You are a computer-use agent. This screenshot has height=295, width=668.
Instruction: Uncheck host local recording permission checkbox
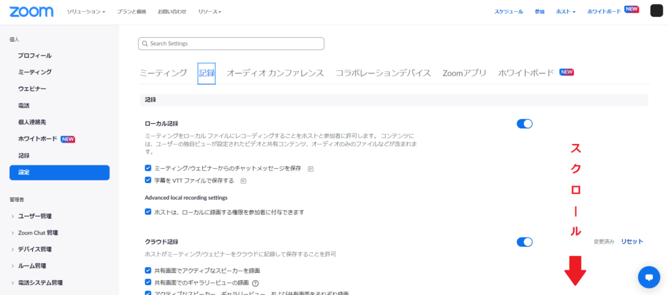pos(148,212)
